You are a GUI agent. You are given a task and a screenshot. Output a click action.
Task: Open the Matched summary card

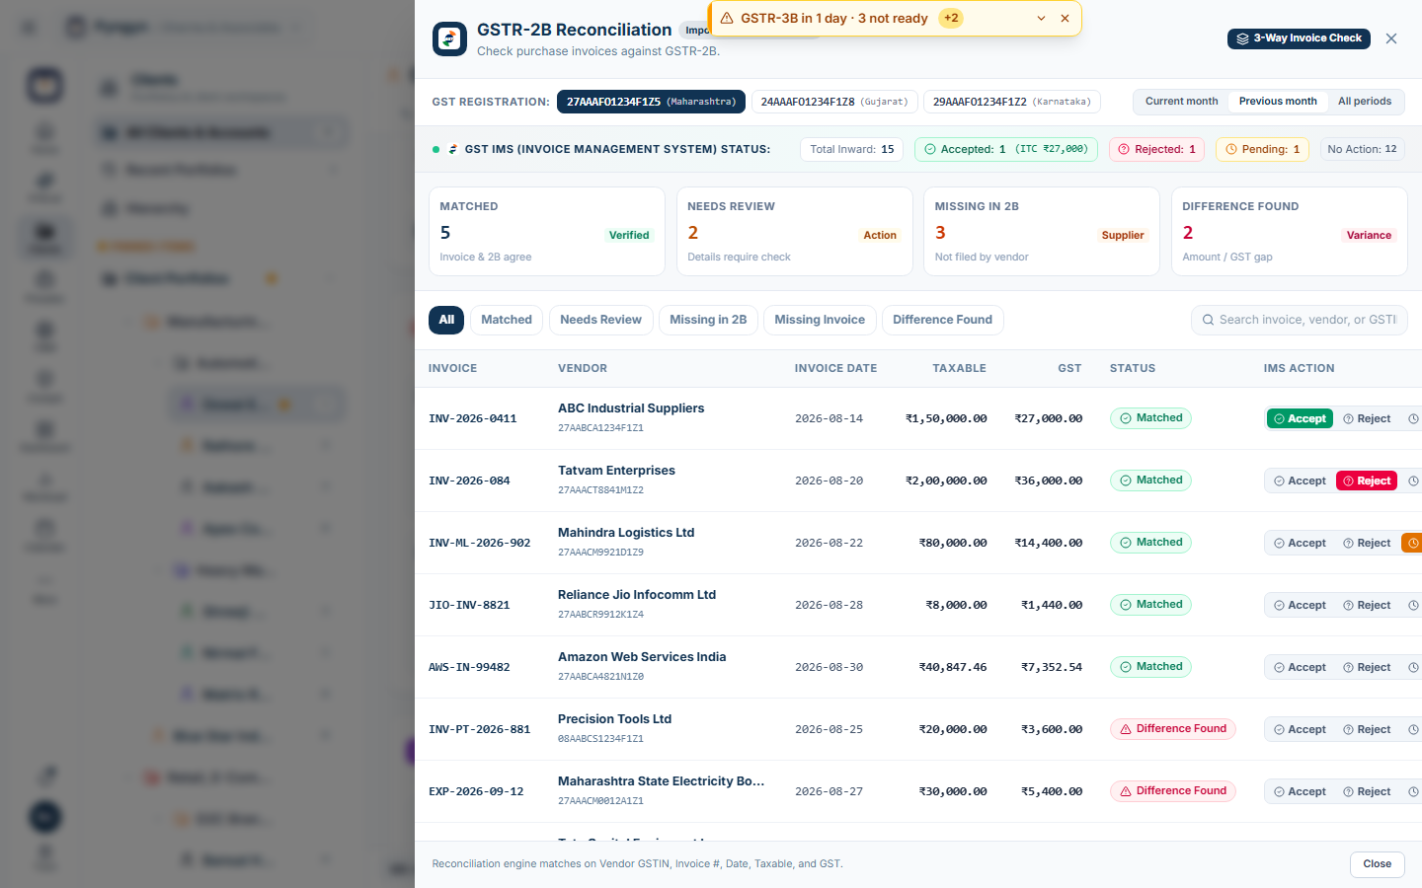[547, 232]
